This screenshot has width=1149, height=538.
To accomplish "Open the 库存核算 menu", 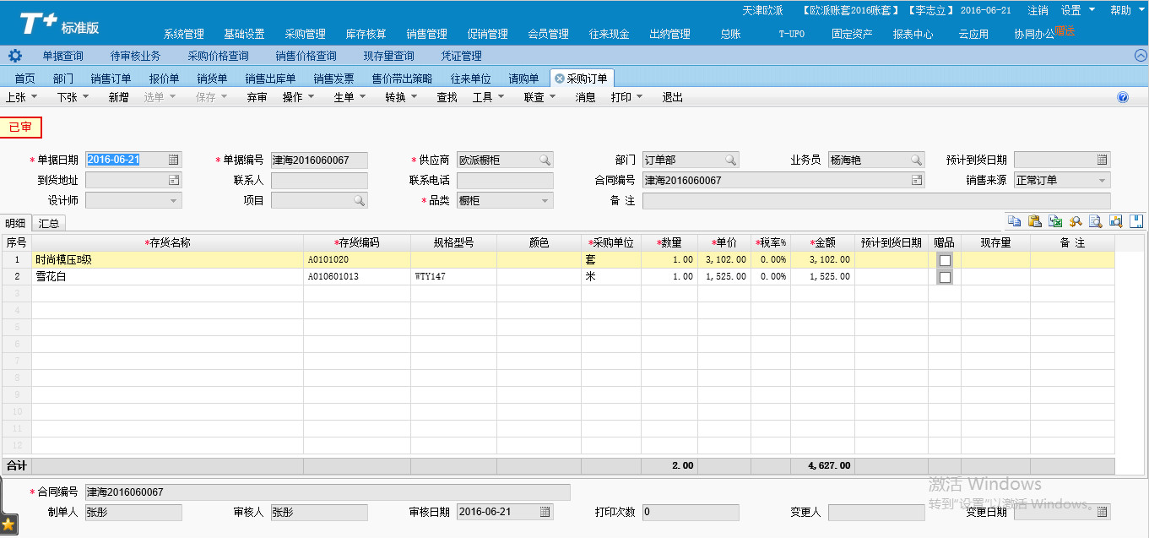I will tap(366, 34).
